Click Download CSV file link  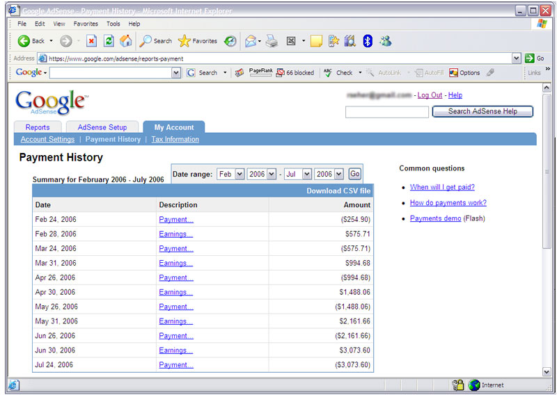[x=338, y=191]
